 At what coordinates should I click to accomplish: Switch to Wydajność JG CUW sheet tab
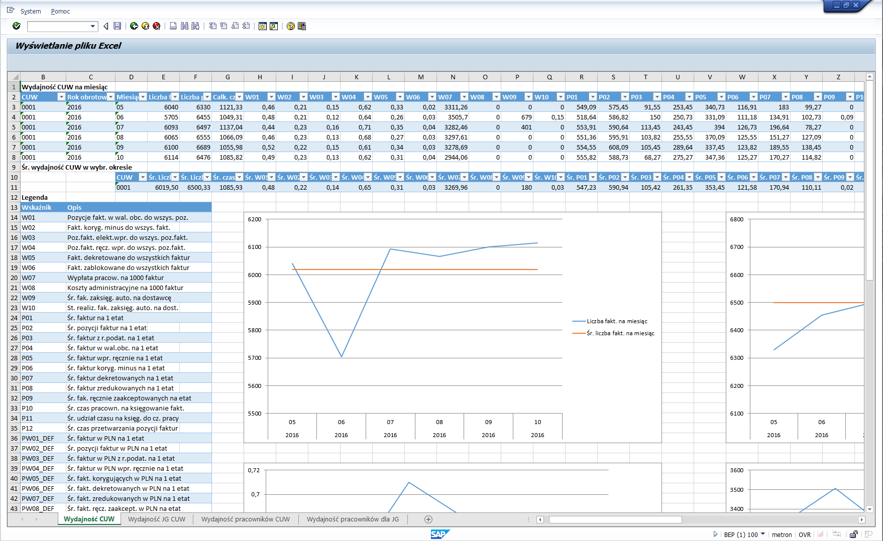point(157,519)
